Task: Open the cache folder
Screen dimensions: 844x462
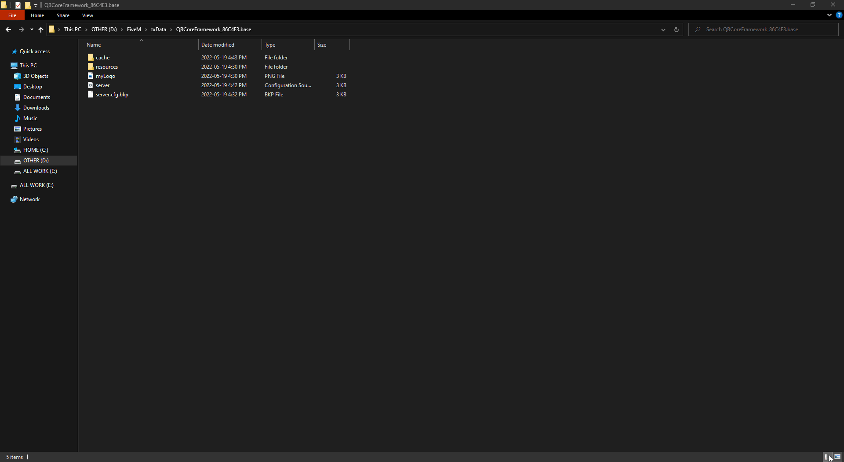Action: tap(102, 58)
